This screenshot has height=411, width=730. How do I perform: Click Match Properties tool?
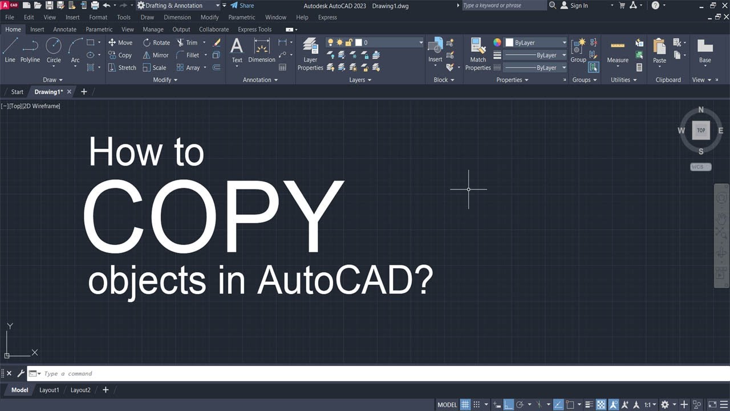tap(478, 54)
